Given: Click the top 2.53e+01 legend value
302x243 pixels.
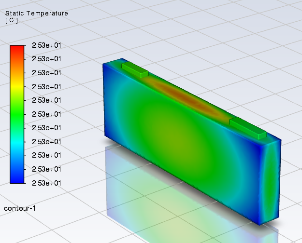Looking at the screenshot, I should tap(46, 45).
